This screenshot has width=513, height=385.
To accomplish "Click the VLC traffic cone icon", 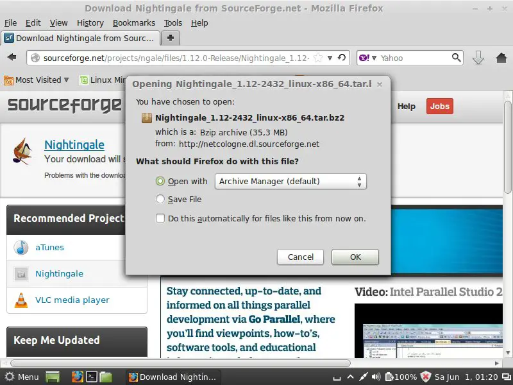I will pyautogui.click(x=21, y=300).
